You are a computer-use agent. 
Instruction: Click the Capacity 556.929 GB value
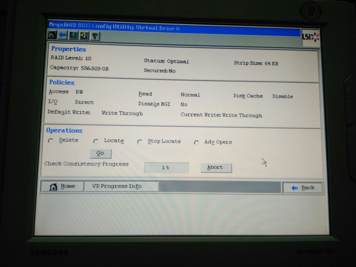pos(95,68)
